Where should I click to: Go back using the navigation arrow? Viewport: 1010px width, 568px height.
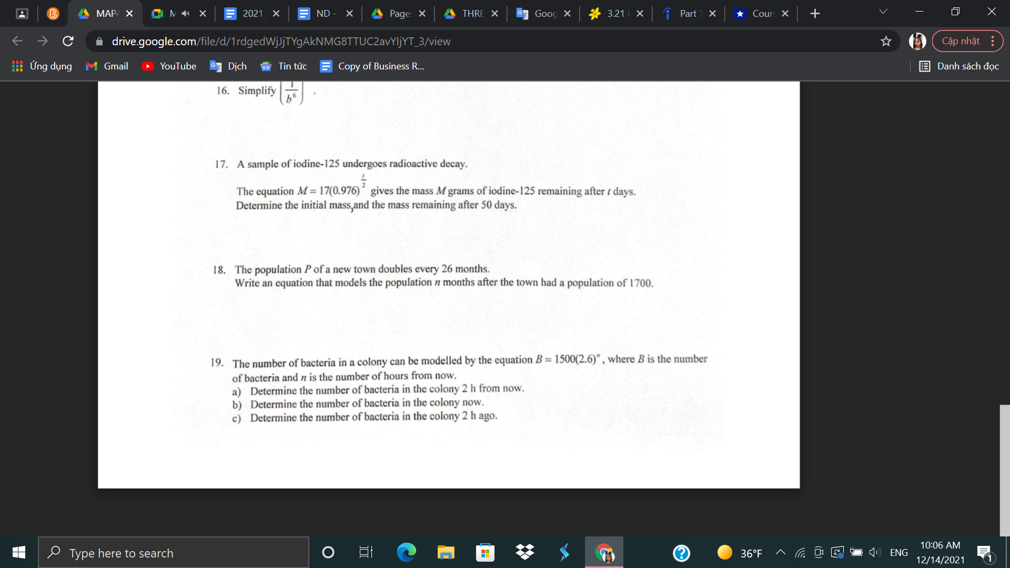click(x=17, y=41)
